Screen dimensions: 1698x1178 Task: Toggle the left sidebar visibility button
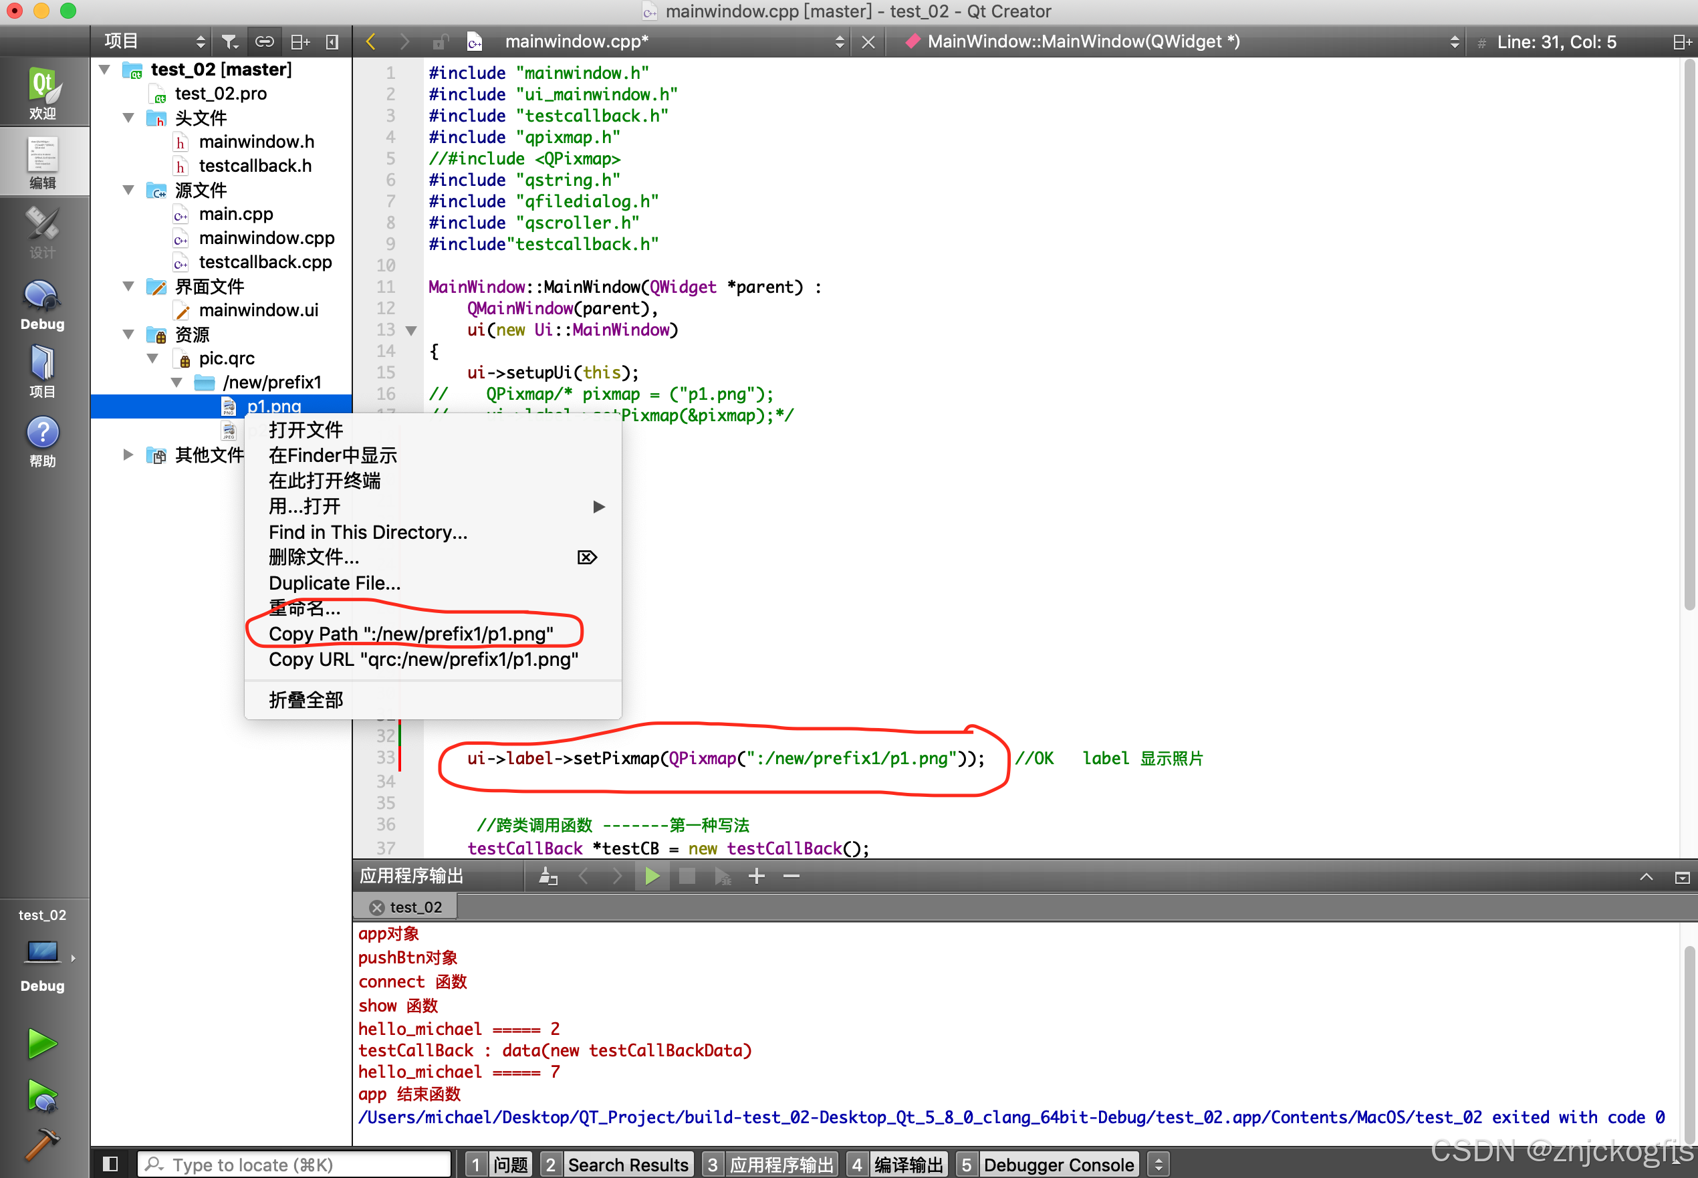[111, 1164]
